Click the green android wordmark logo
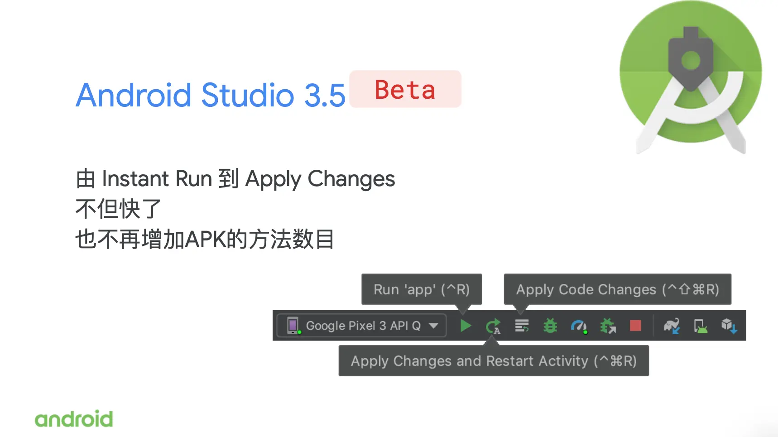 pos(74,419)
